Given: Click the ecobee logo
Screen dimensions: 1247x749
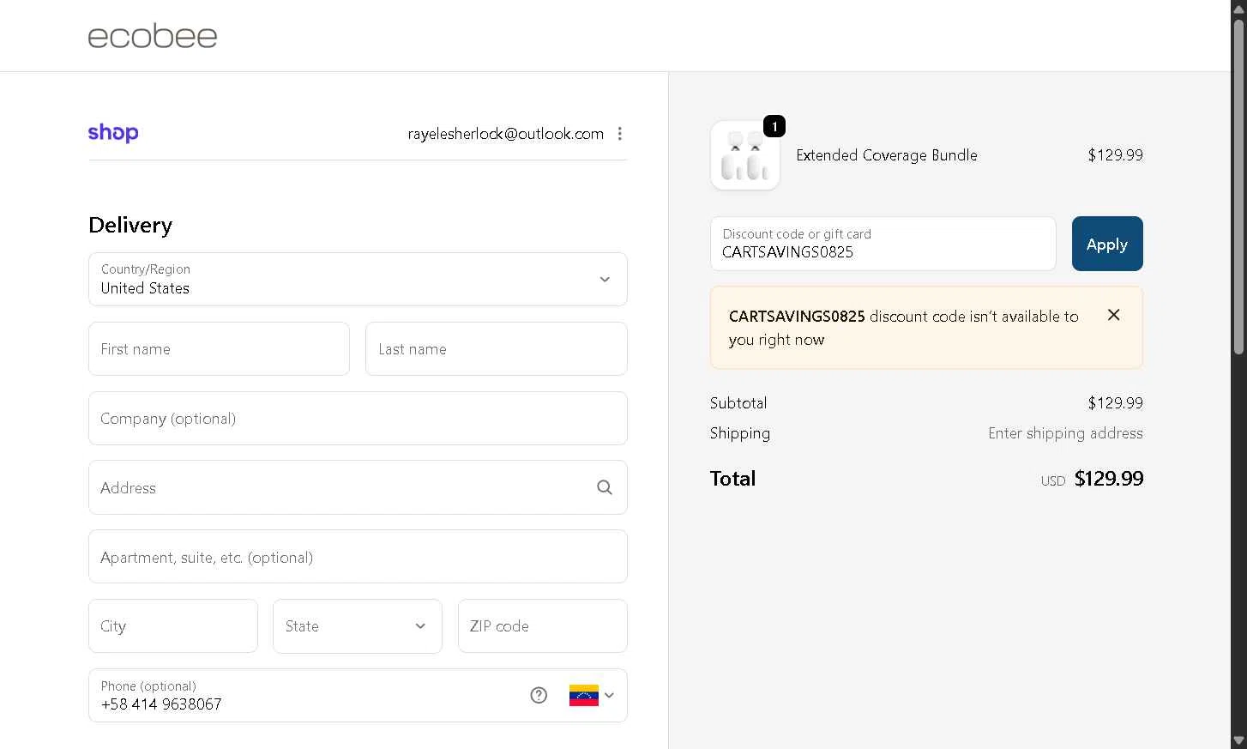Looking at the screenshot, I should click(x=153, y=36).
